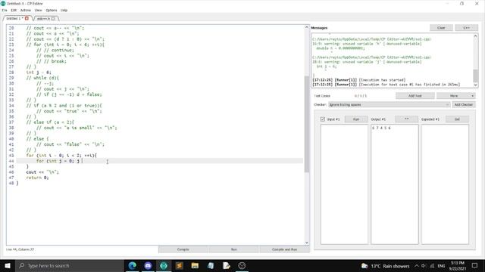
Task: Open the volume control in system tray
Action: click(x=424, y=266)
